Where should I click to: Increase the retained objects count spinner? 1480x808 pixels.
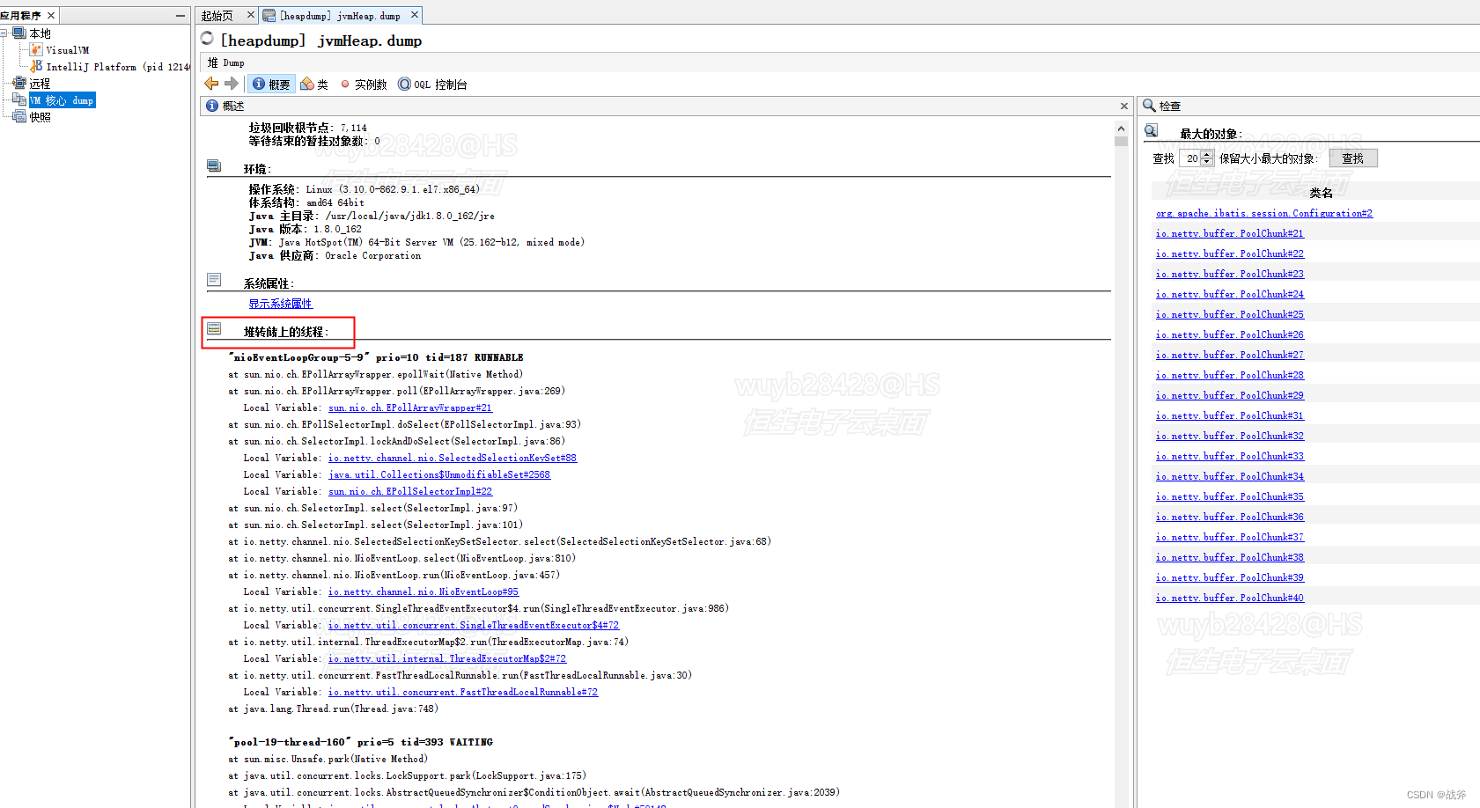pos(1207,154)
